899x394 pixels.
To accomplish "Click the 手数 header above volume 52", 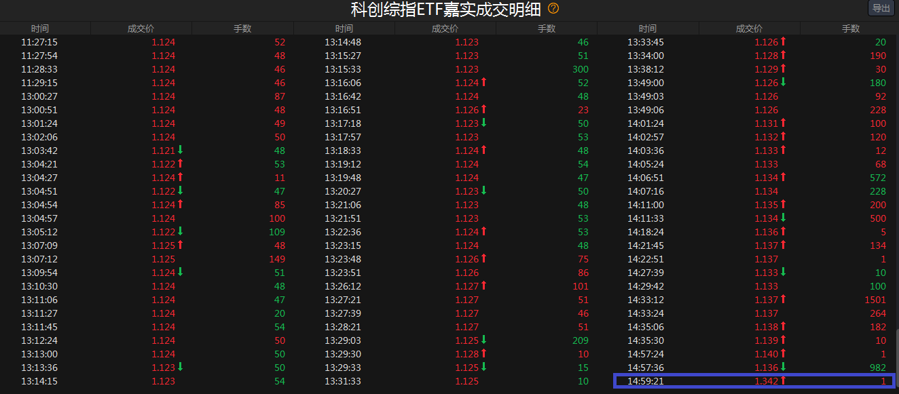I will (242, 28).
